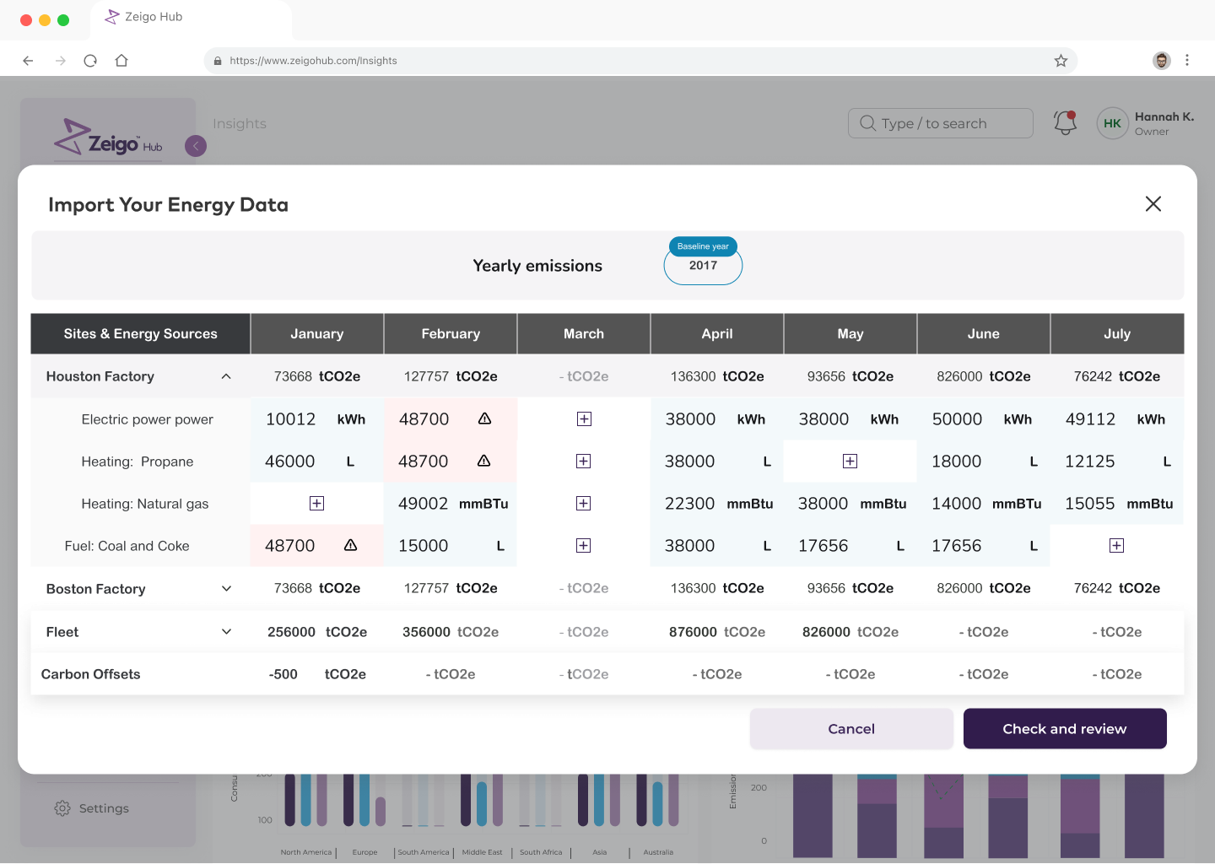Go to browser home page
The width and height of the screenshot is (1215, 864).
coord(121,61)
